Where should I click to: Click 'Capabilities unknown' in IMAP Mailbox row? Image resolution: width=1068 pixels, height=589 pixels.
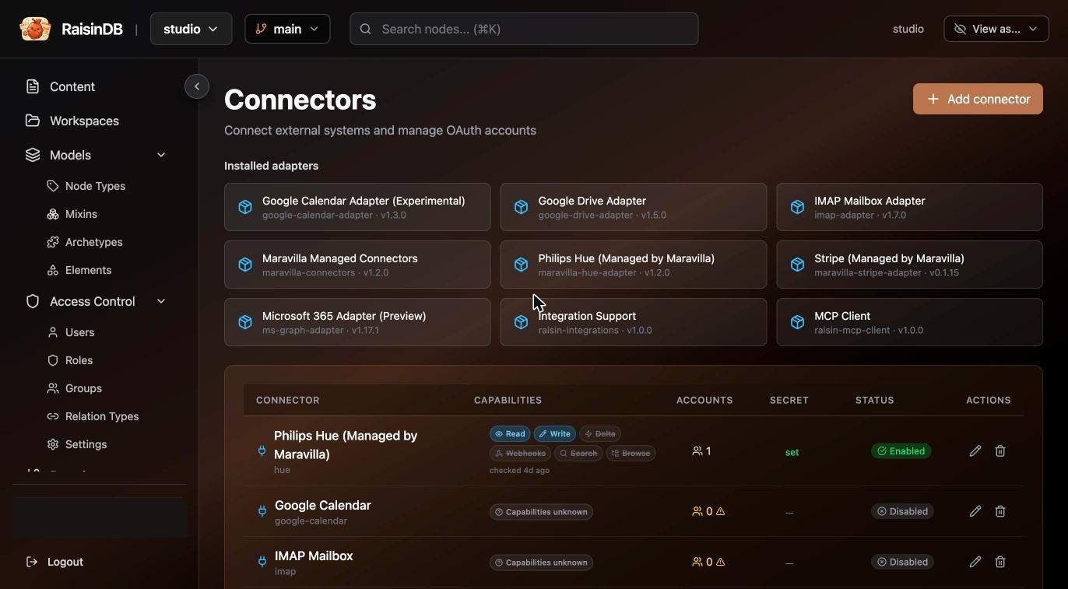click(541, 563)
